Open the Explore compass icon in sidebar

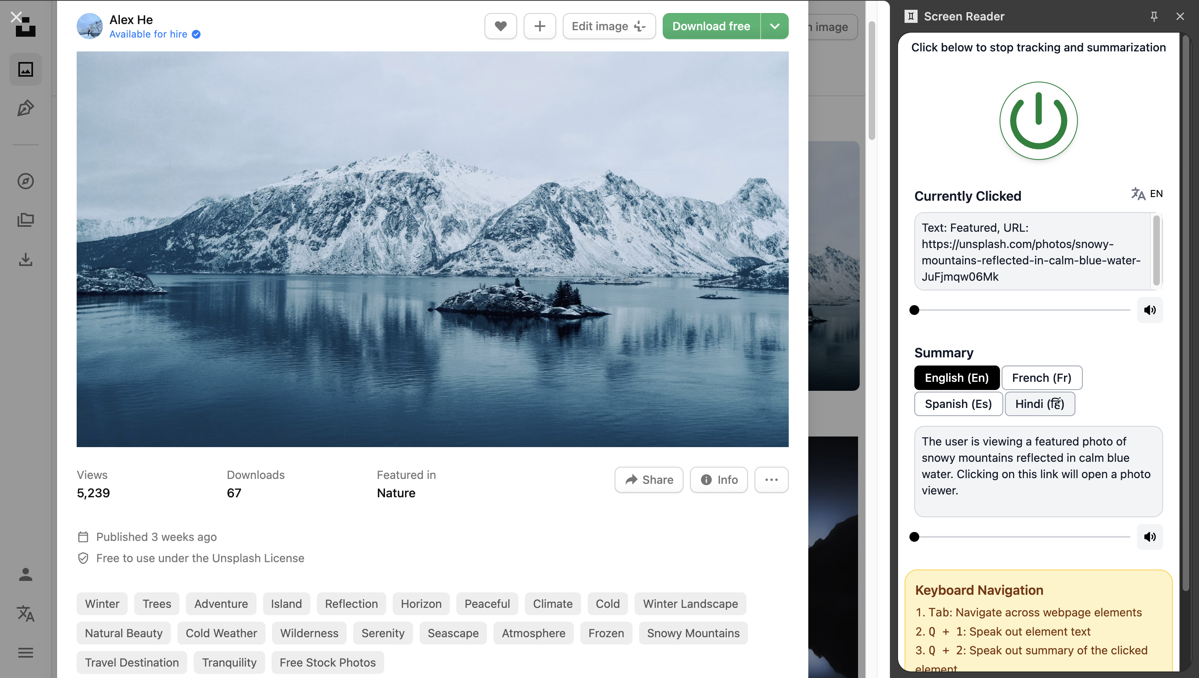26,181
